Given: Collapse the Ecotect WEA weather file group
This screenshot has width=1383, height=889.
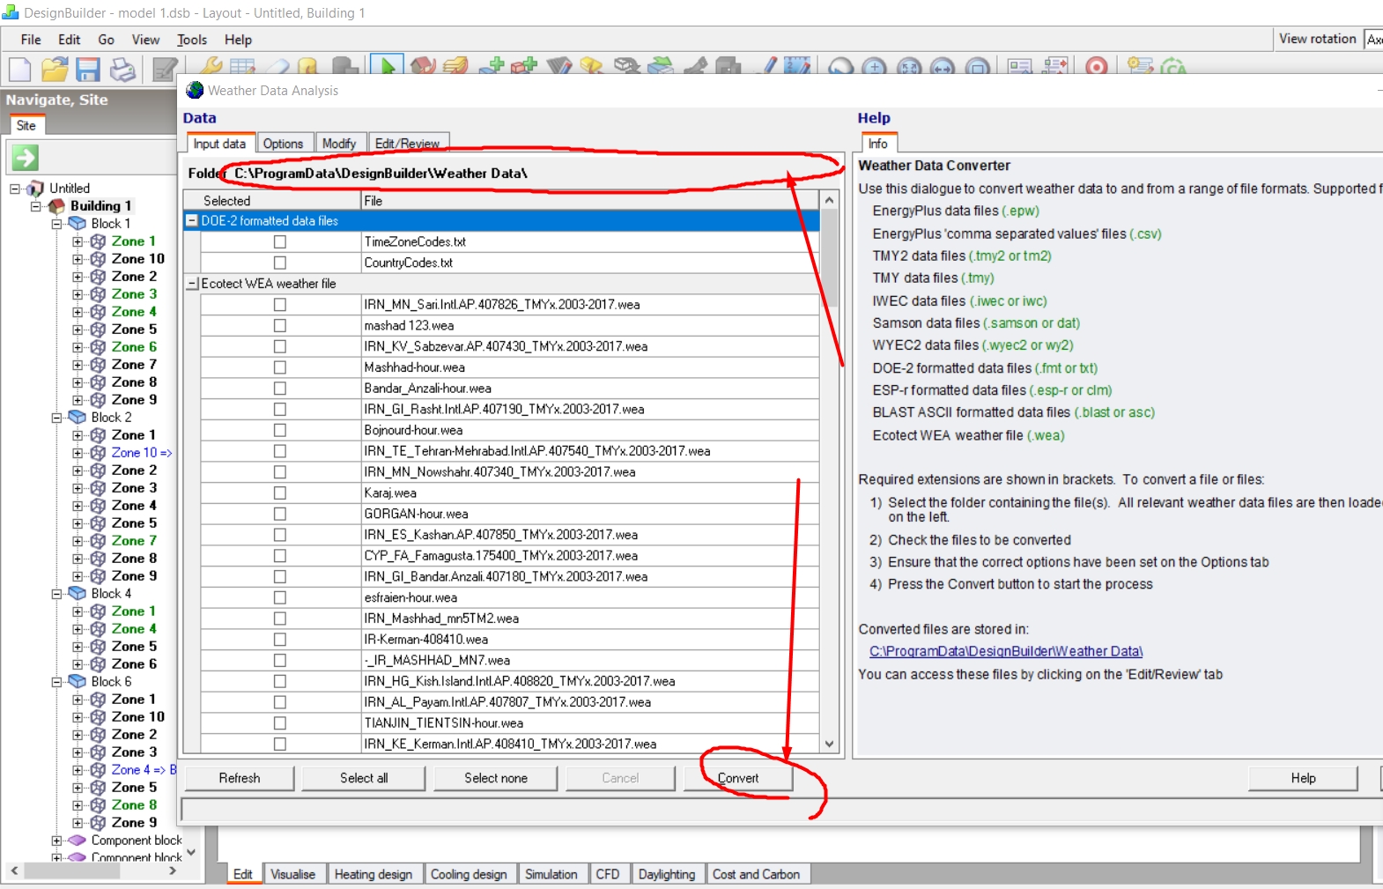Looking at the screenshot, I should point(192,284).
